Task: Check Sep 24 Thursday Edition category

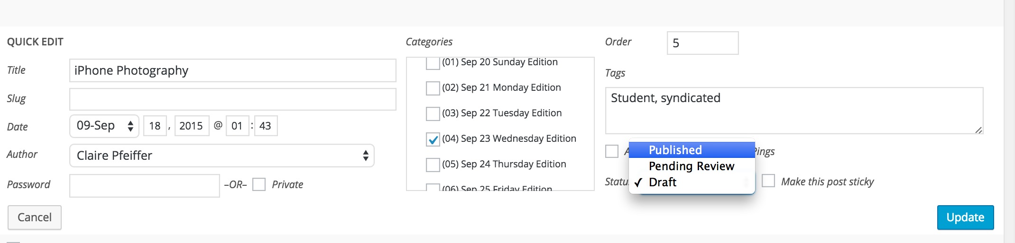Action: click(433, 165)
